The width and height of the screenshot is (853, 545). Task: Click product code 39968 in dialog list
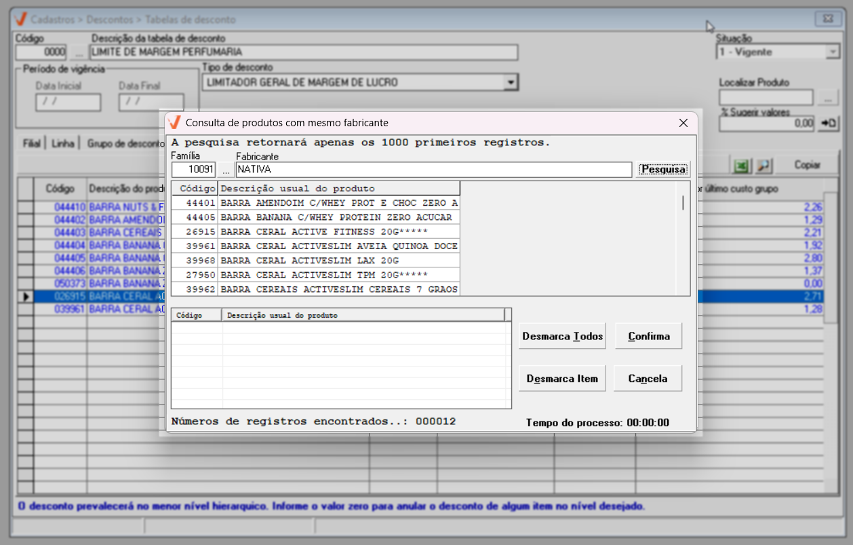(202, 261)
